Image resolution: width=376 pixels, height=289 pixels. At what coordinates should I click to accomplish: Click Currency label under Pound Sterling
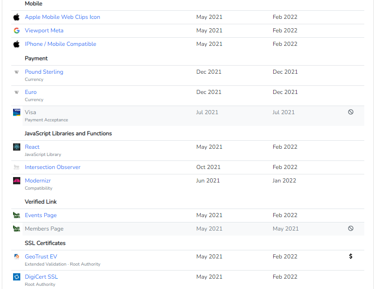tap(34, 80)
